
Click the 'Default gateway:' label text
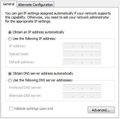(22, 62)
